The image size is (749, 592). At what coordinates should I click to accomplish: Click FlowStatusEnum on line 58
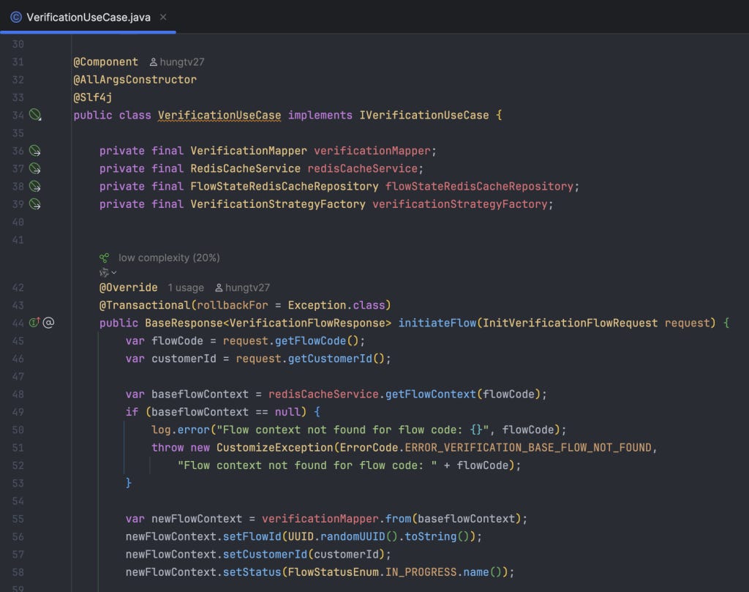pyautogui.click(x=333, y=572)
